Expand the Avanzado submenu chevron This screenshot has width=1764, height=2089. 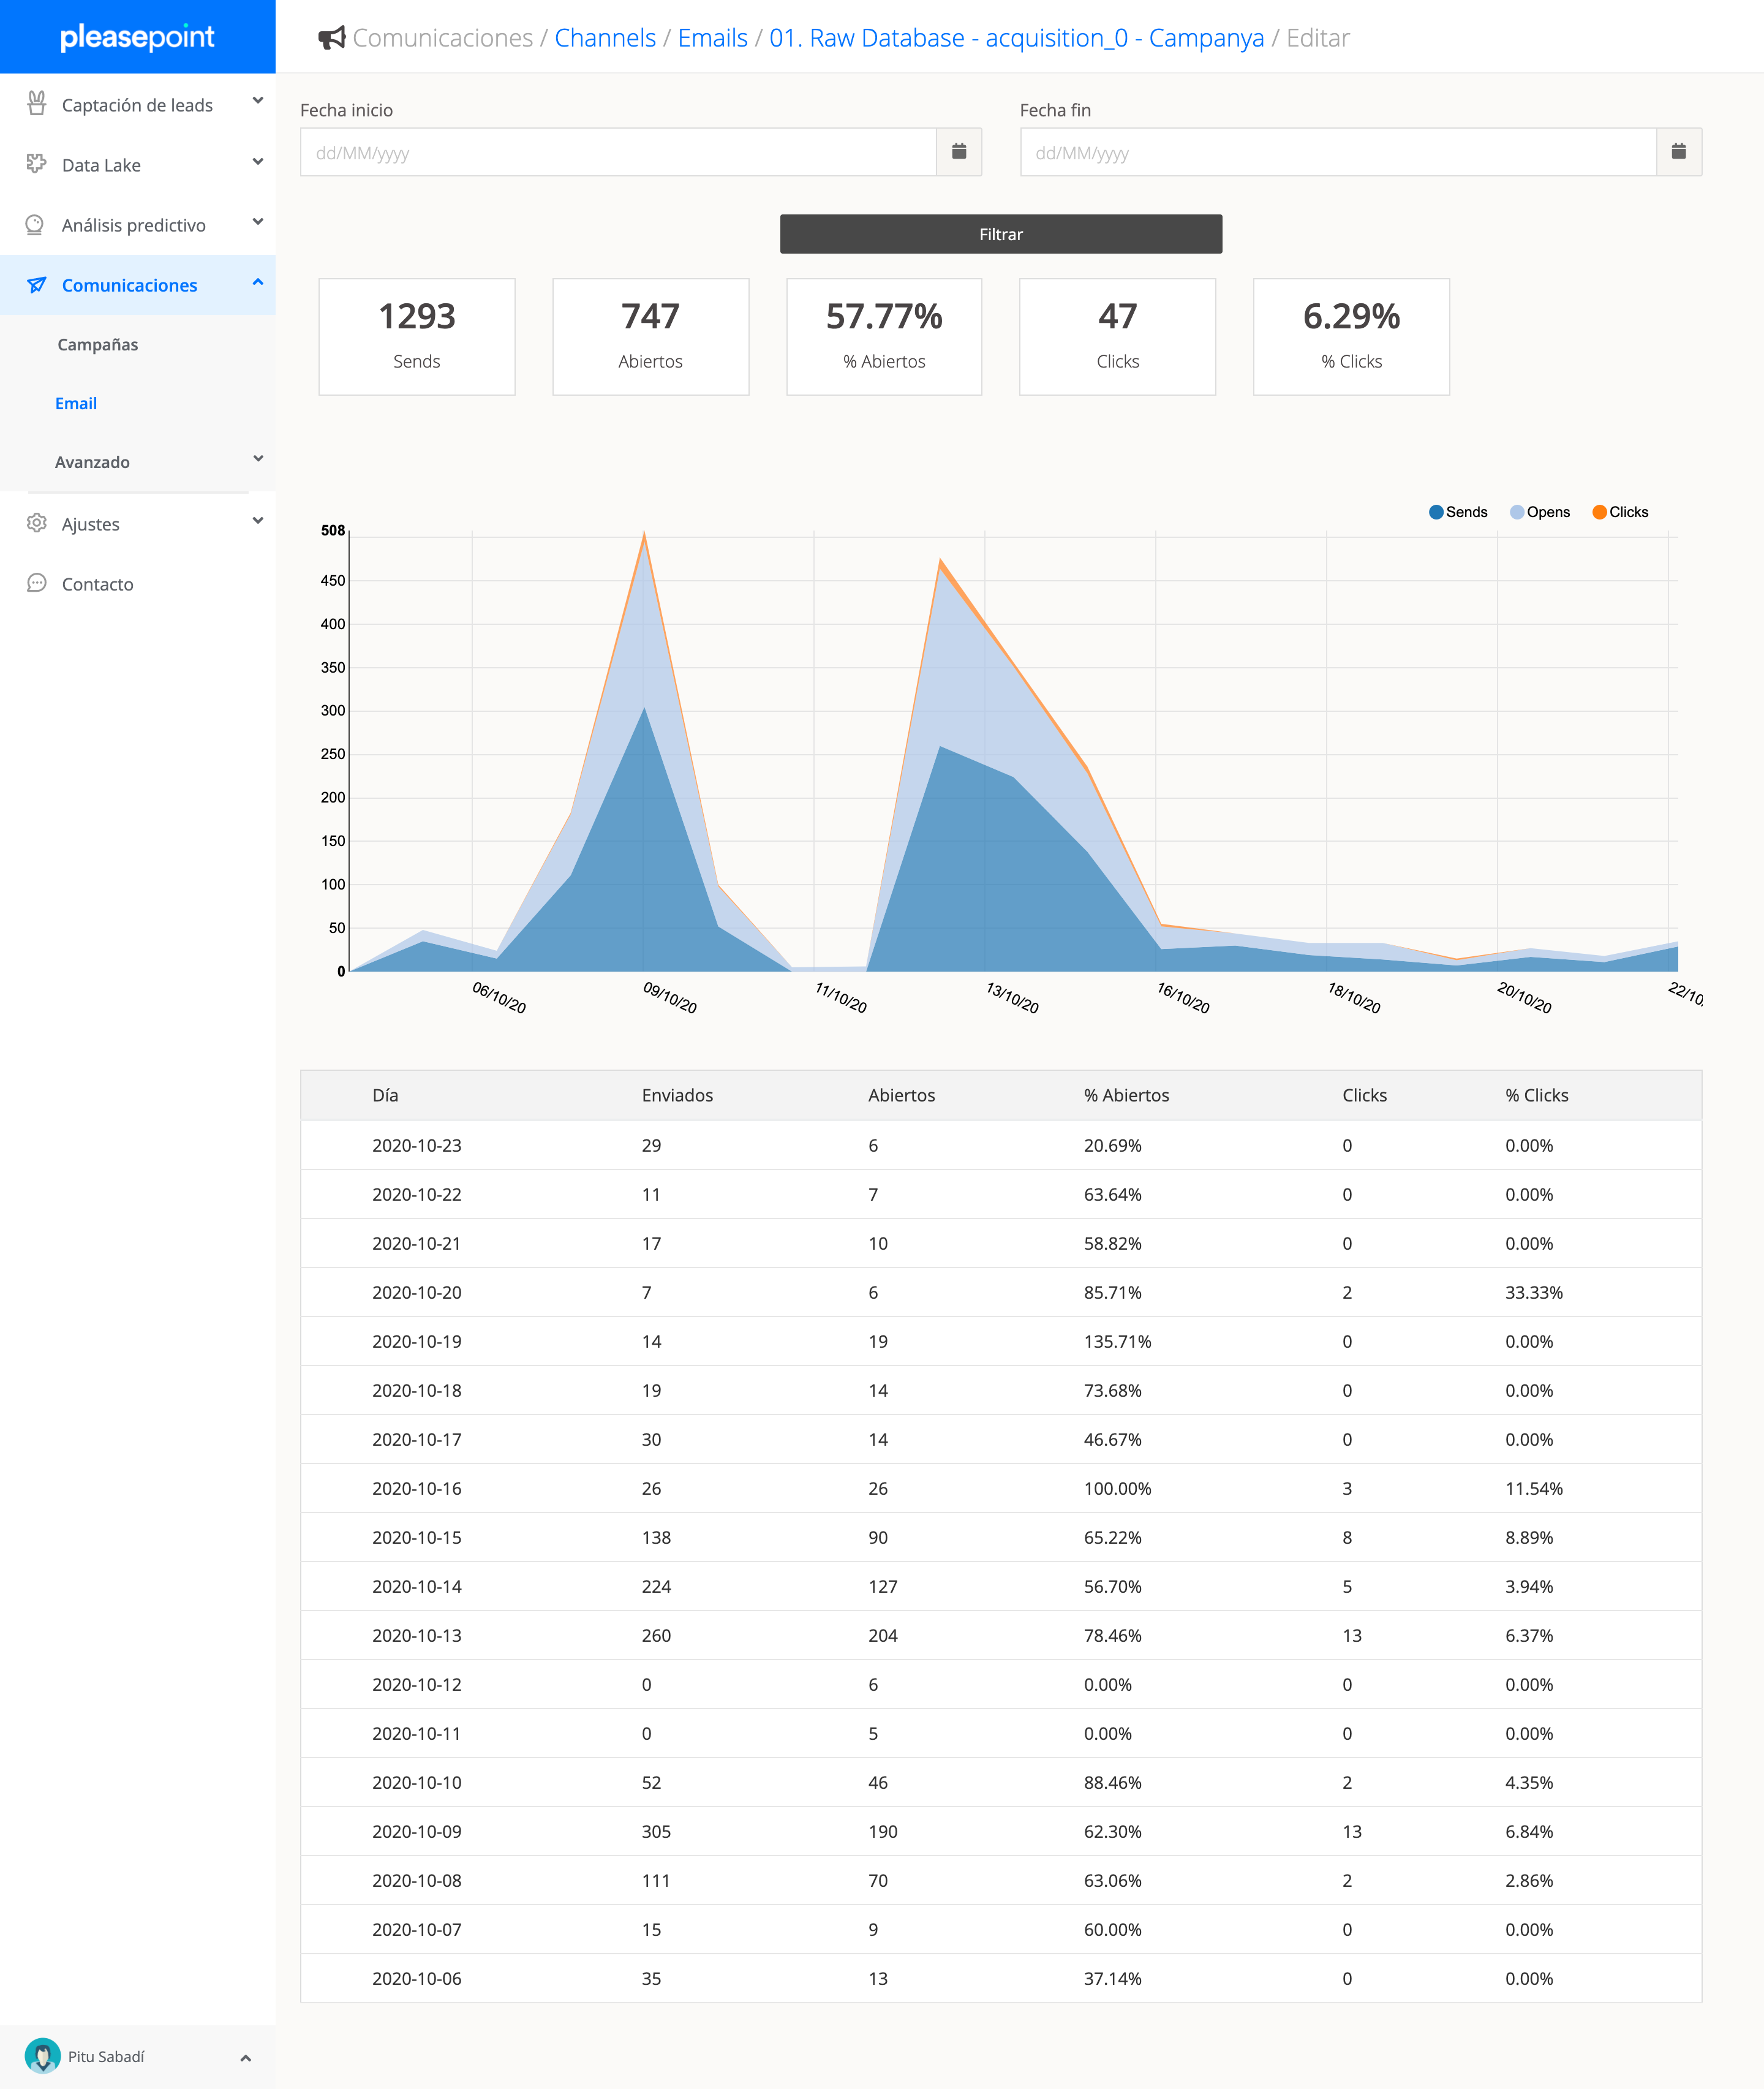pos(258,459)
